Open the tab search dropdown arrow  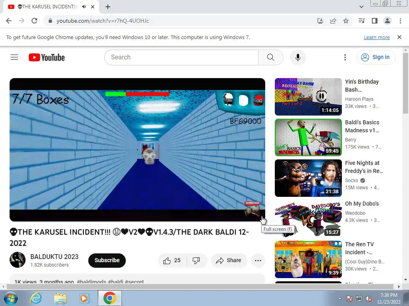point(361,7)
